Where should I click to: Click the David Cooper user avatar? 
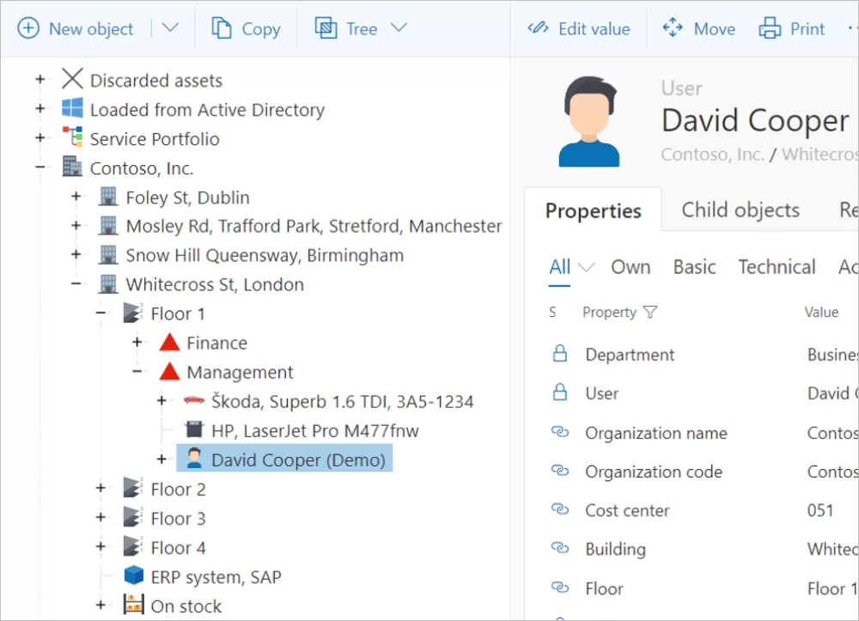[x=588, y=121]
